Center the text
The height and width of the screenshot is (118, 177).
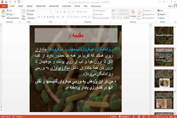tap(71, 17)
